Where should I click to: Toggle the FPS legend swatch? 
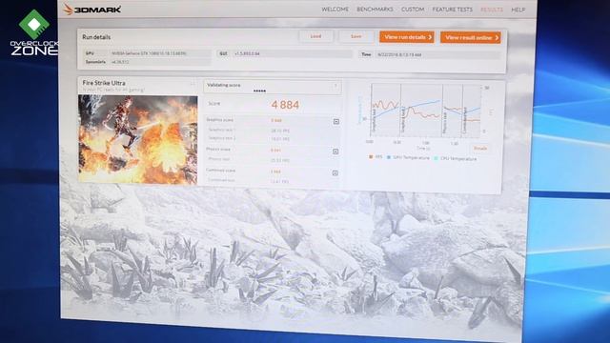click(x=371, y=157)
